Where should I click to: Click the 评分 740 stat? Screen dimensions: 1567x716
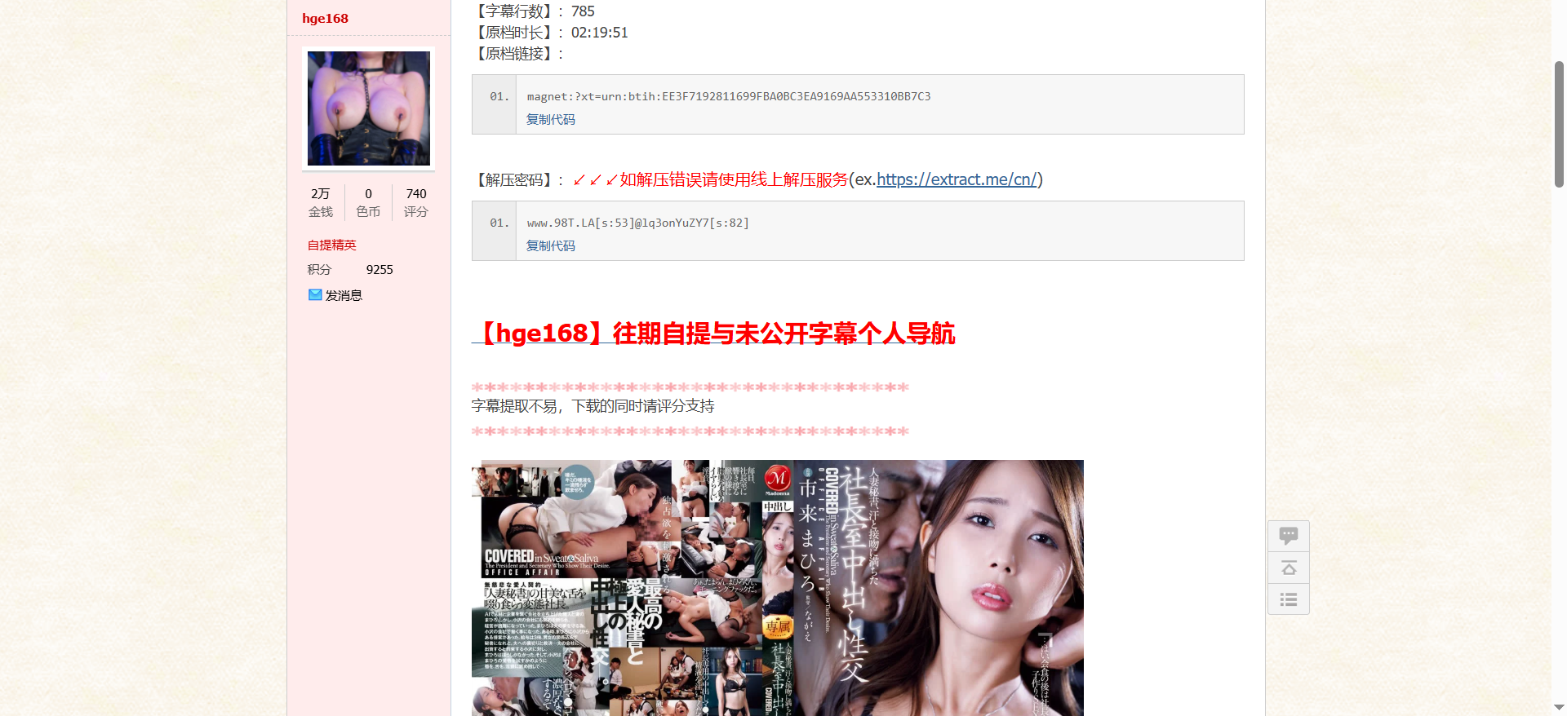[416, 202]
